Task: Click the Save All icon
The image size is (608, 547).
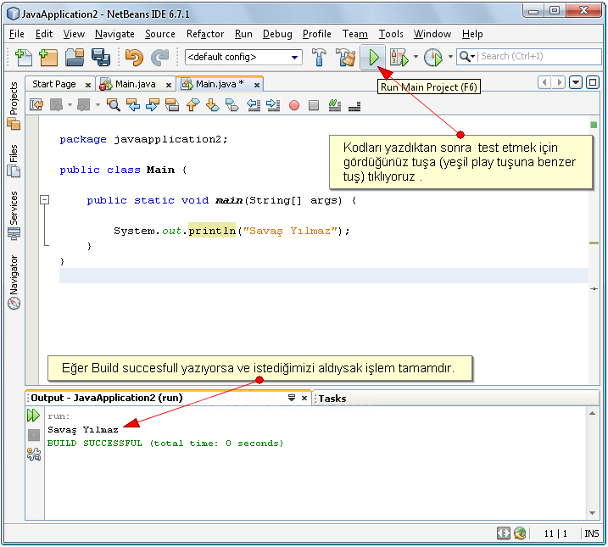Action: click(101, 58)
